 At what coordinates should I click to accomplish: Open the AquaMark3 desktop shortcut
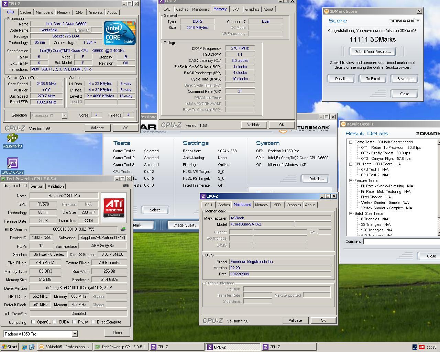[x=12, y=140]
